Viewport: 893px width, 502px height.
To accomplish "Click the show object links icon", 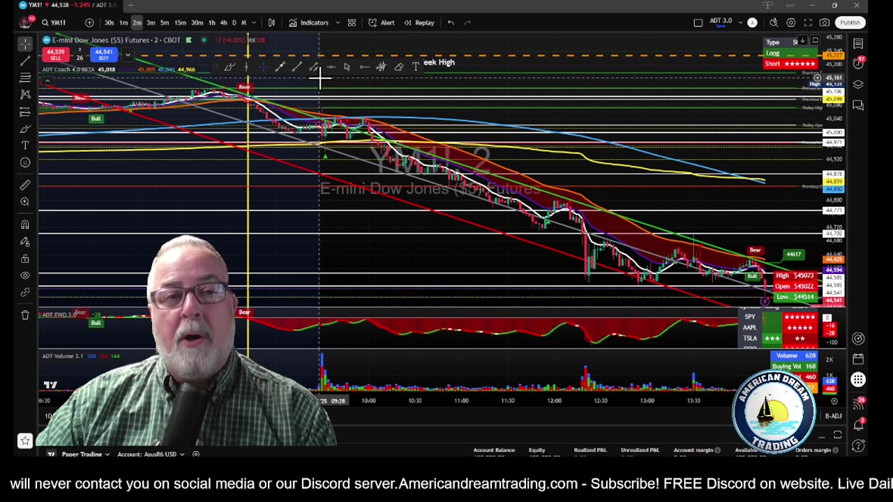I will pos(25,293).
